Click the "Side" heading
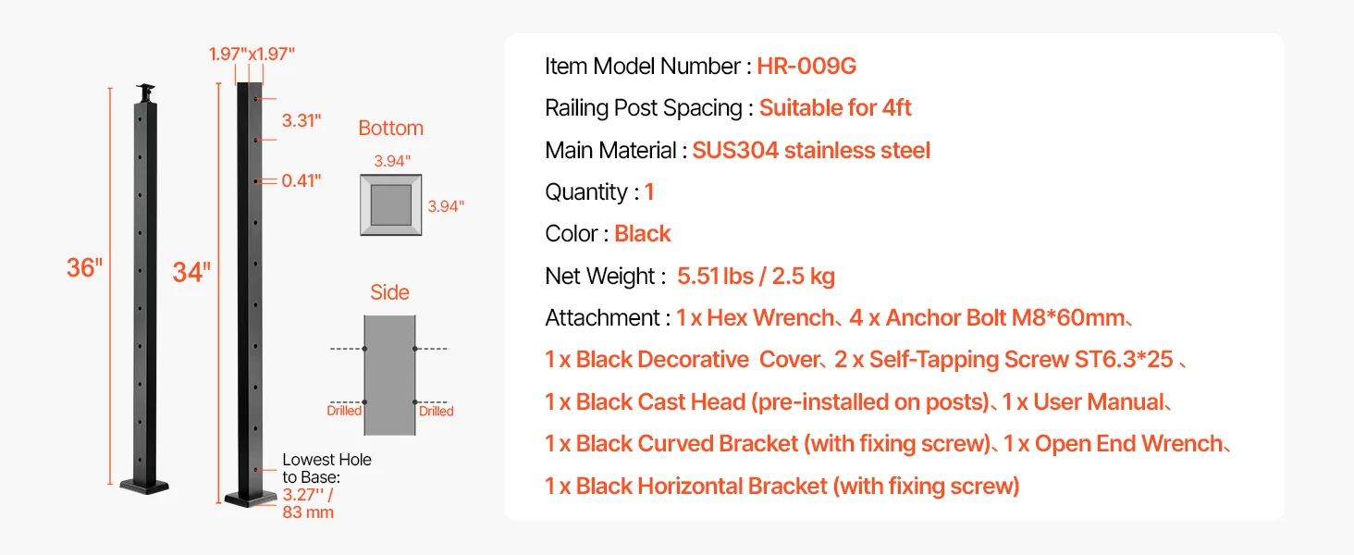Viewport: 1354px width, 555px height. tap(389, 292)
